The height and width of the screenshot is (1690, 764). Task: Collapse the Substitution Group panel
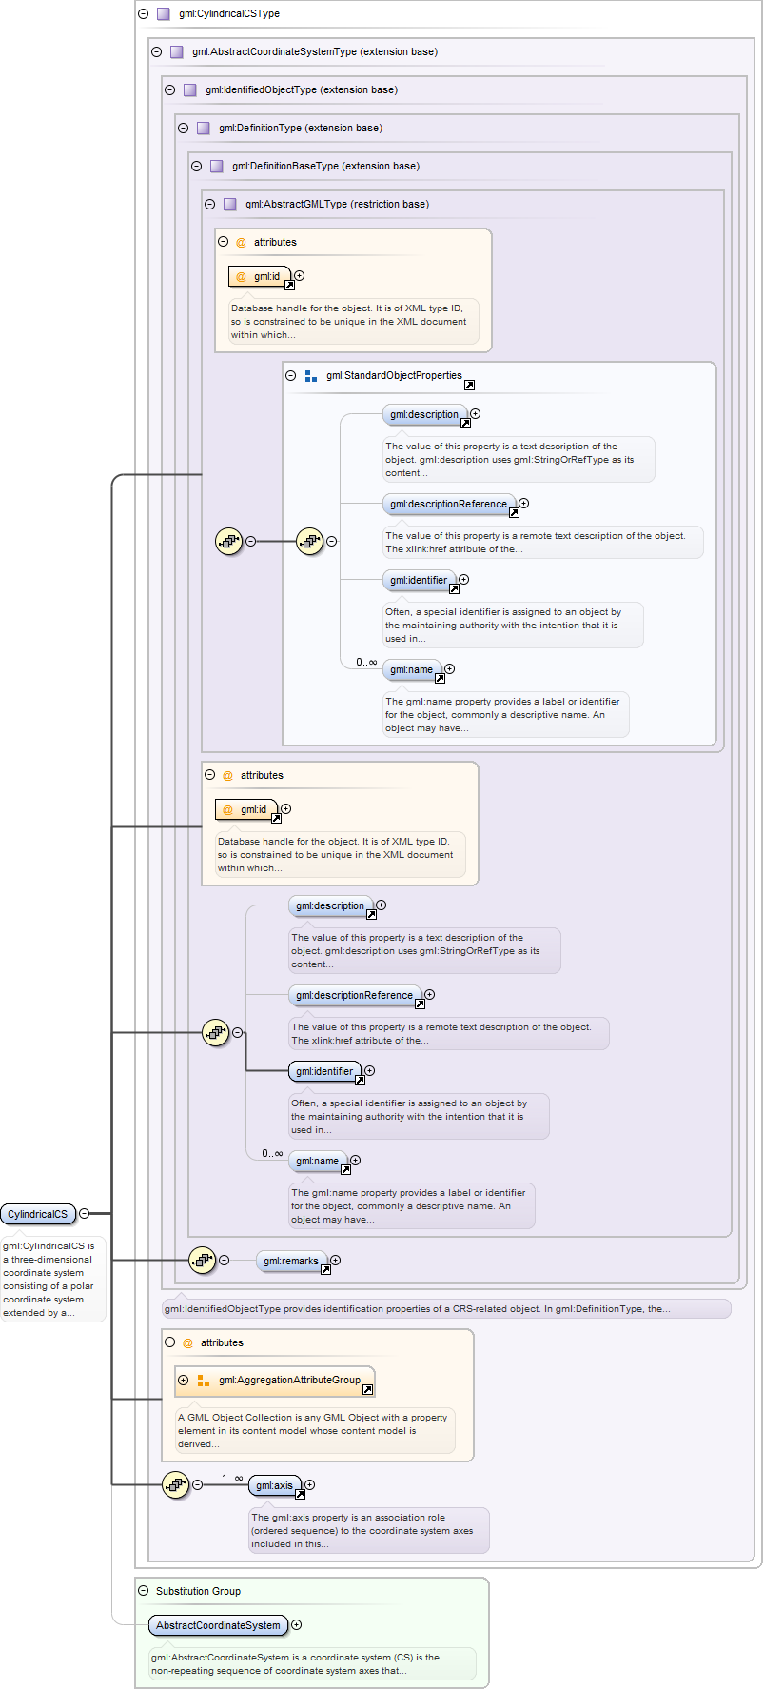[x=143, y=1591]
